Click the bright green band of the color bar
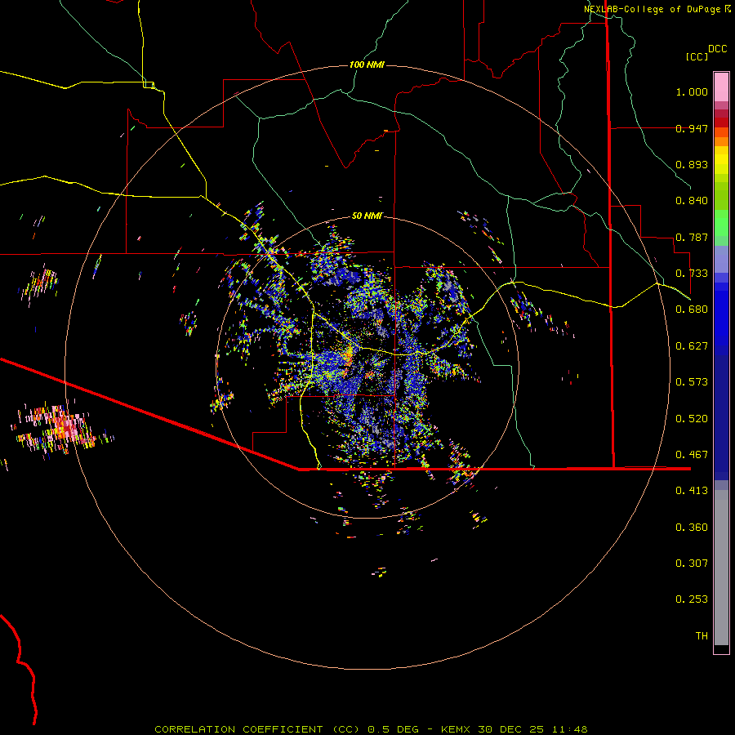The image size is (735, 735). point(721,222)
